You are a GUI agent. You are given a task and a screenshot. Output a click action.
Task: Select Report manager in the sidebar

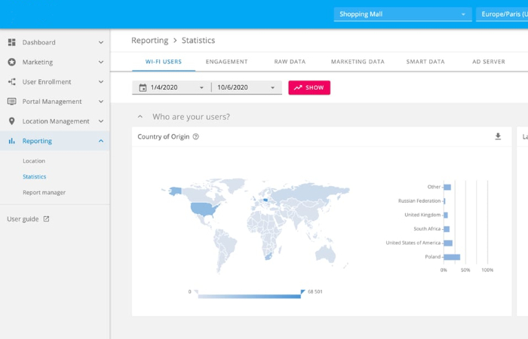(x=44, y=193)
